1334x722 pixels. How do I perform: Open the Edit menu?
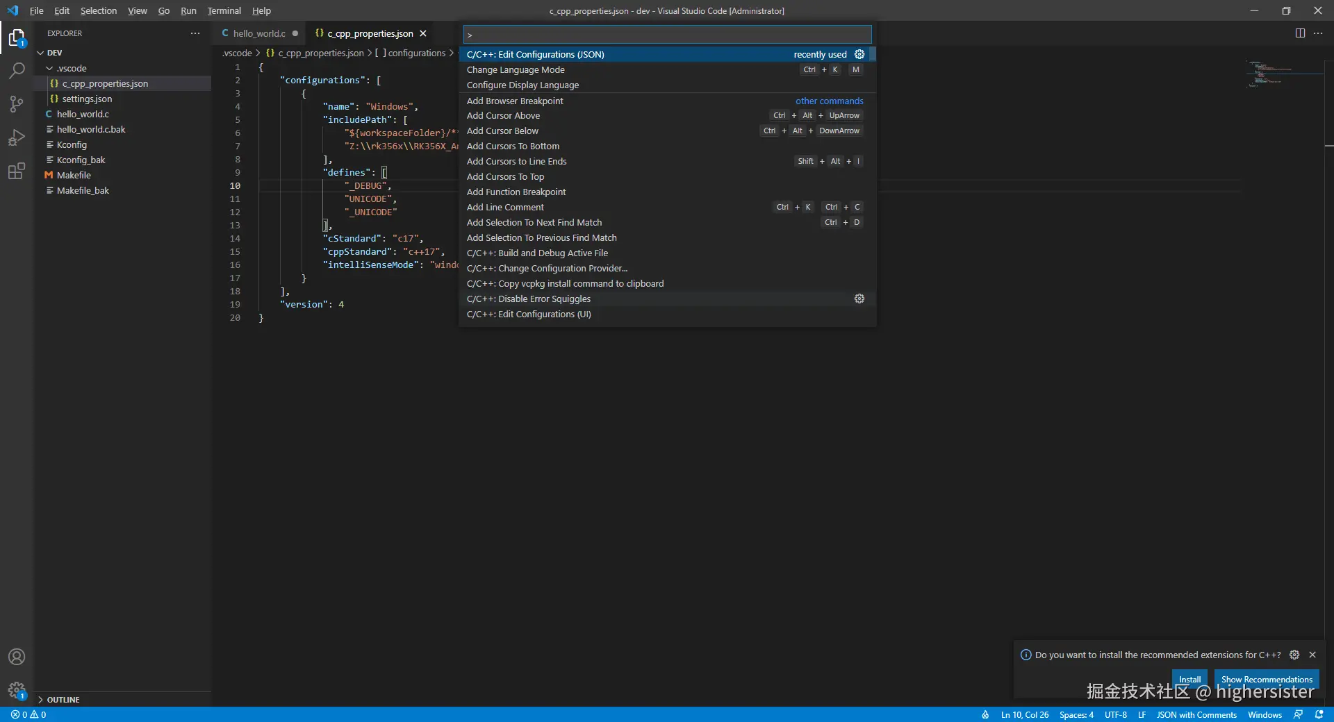coord(62,10)
